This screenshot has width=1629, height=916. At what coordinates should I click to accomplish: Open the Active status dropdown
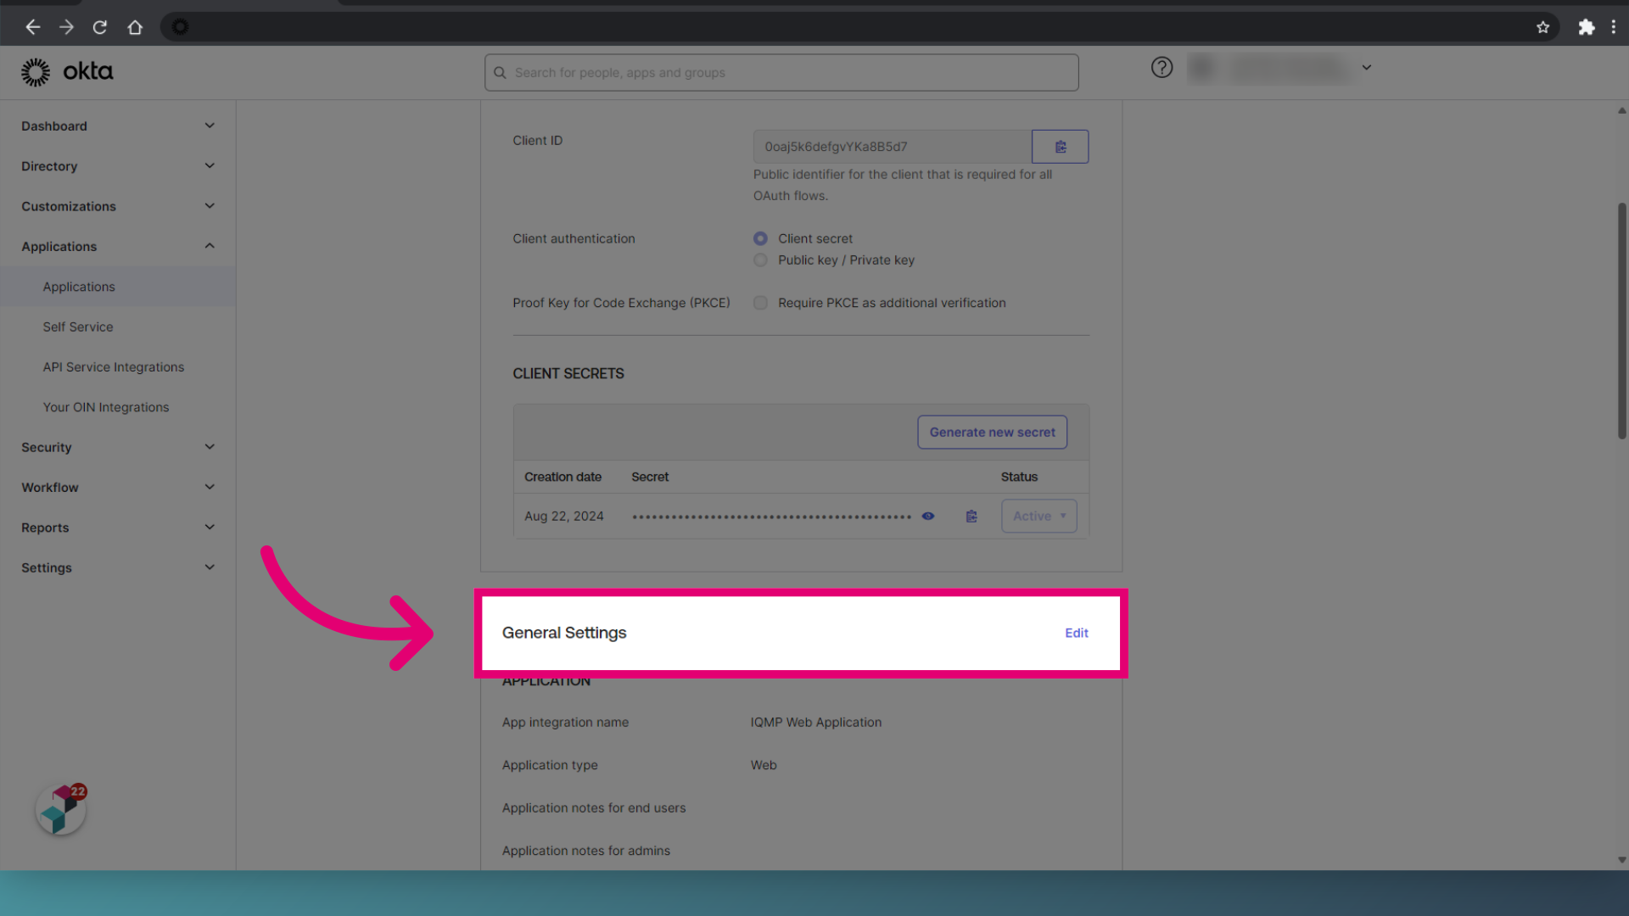(x=1038, y=517)
